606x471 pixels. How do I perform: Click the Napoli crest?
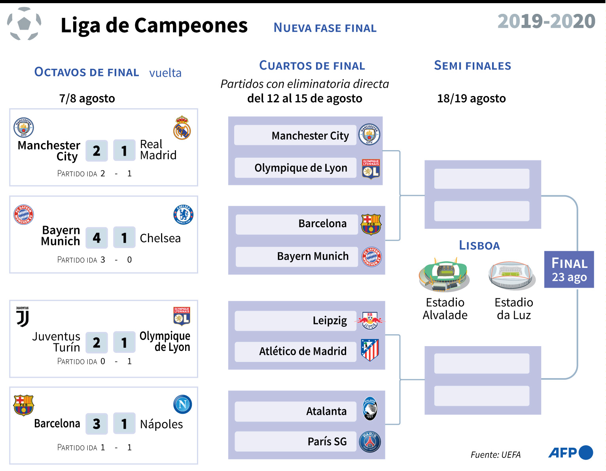click(183, 404)
